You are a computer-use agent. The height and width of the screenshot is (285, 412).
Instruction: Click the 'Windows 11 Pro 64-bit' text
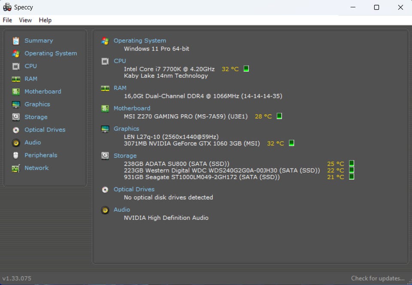tap(157, 49)
